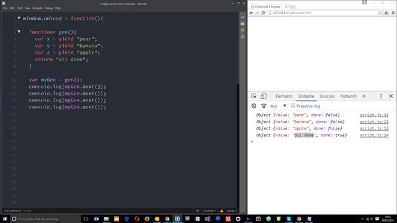Click the console log object with value apple
397x223 pixels.
[299, 128]
